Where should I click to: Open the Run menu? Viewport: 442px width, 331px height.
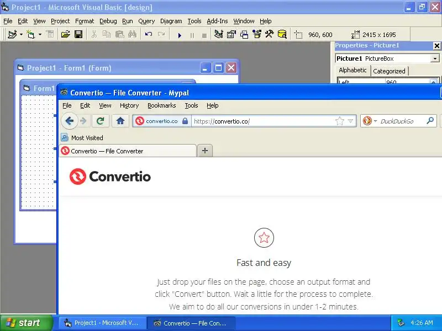[128, 21]
